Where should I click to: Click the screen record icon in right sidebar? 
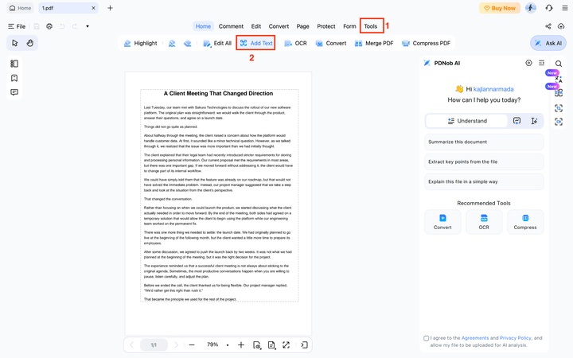coord(559,122)
